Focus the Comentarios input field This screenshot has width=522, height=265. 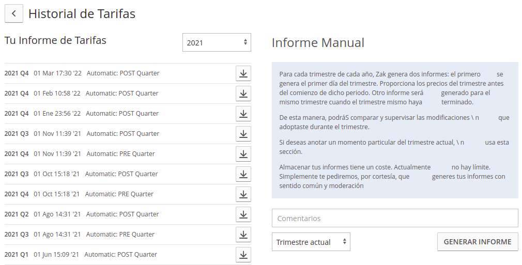click(395, 218)
